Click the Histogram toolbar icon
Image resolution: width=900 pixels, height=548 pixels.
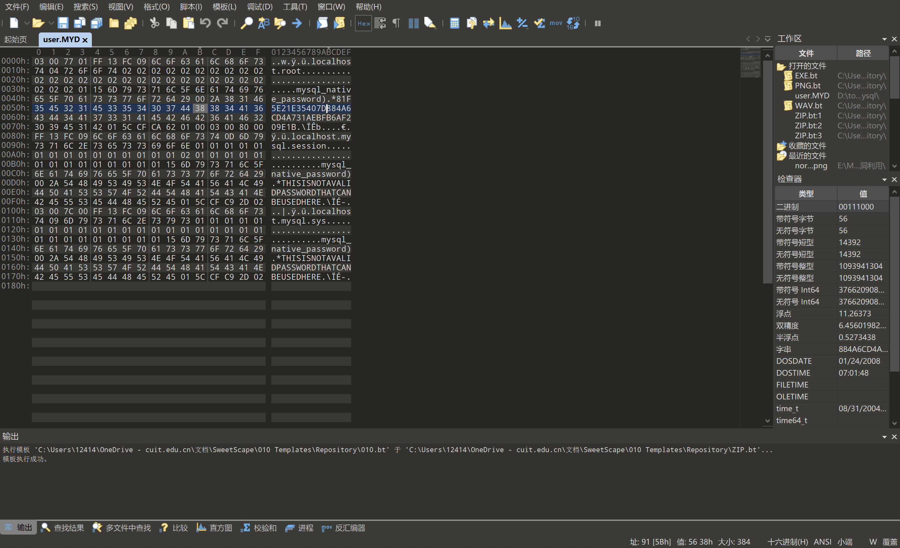505,23
